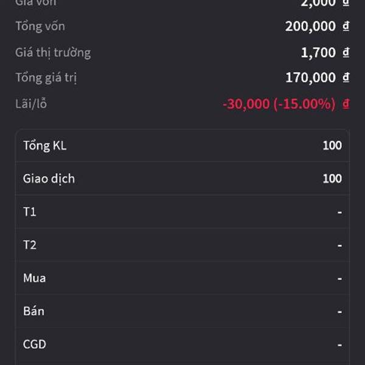Image resolution: width=365 pixels, height=365 pixels.
Task: Open the Giao dịch row
Action: [x=182, y=178]
